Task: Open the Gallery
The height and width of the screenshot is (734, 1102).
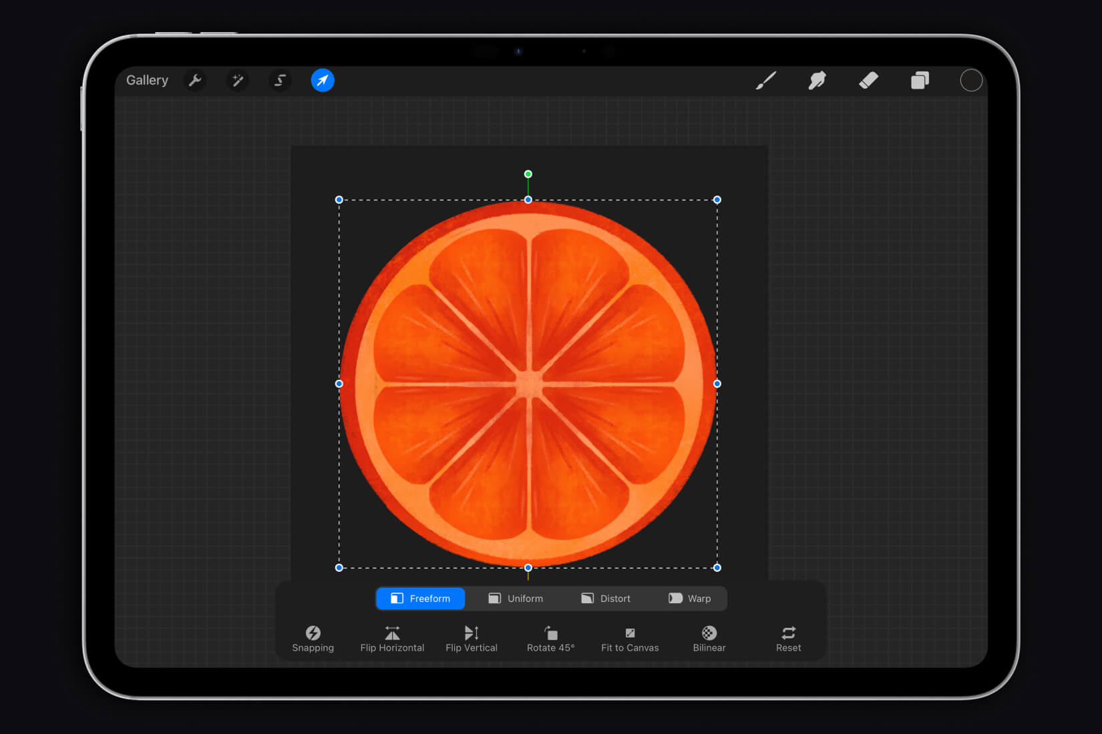Action: pyautogui.click(x=147, y=80)
